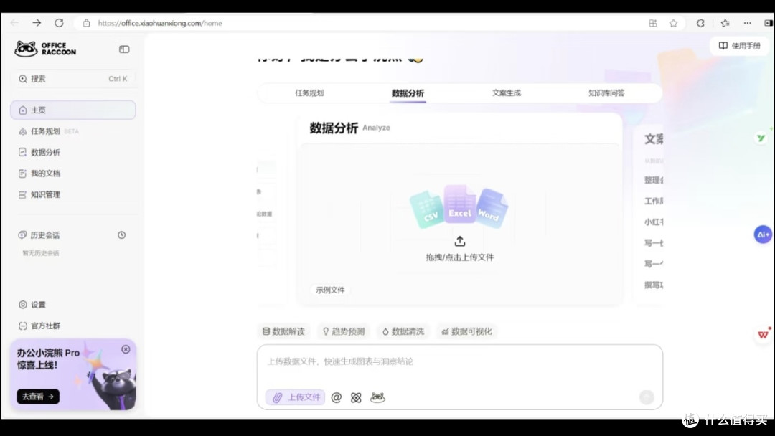
Task: Select the 趋势预测 chip
Action: point(344,331)
